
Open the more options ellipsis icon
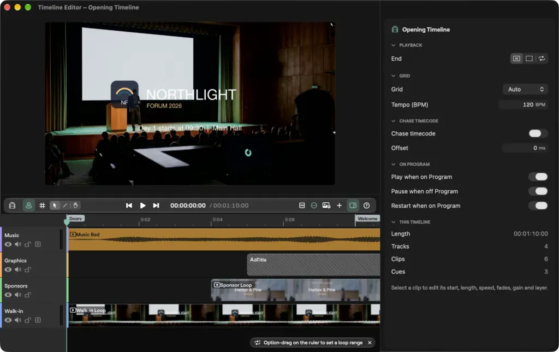pos(314,206)
